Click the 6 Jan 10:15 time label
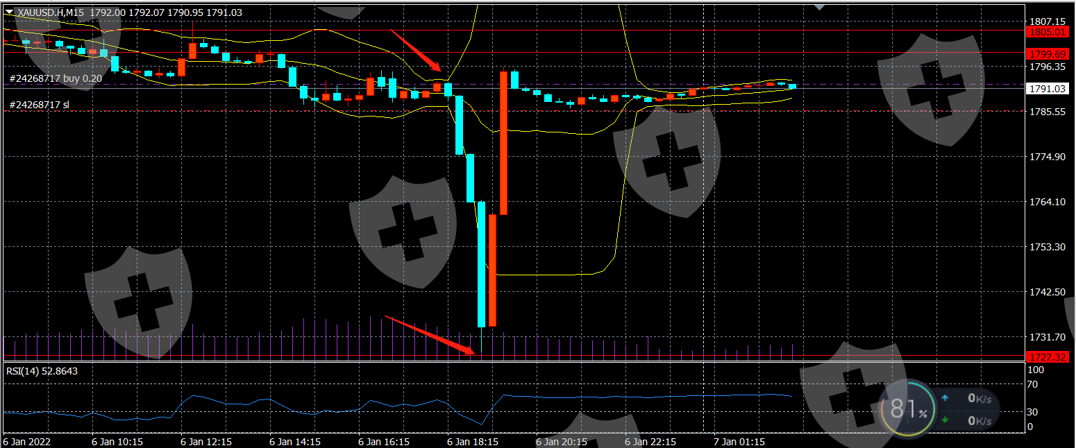 click(117, 441)
